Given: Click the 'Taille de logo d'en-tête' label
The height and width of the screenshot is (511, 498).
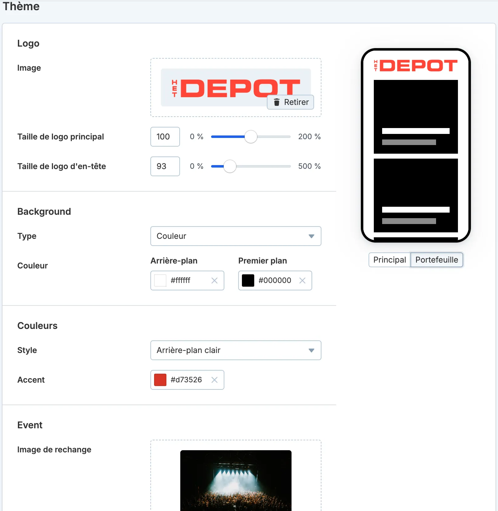Looking at the screenshot, I should pos(62,166).
